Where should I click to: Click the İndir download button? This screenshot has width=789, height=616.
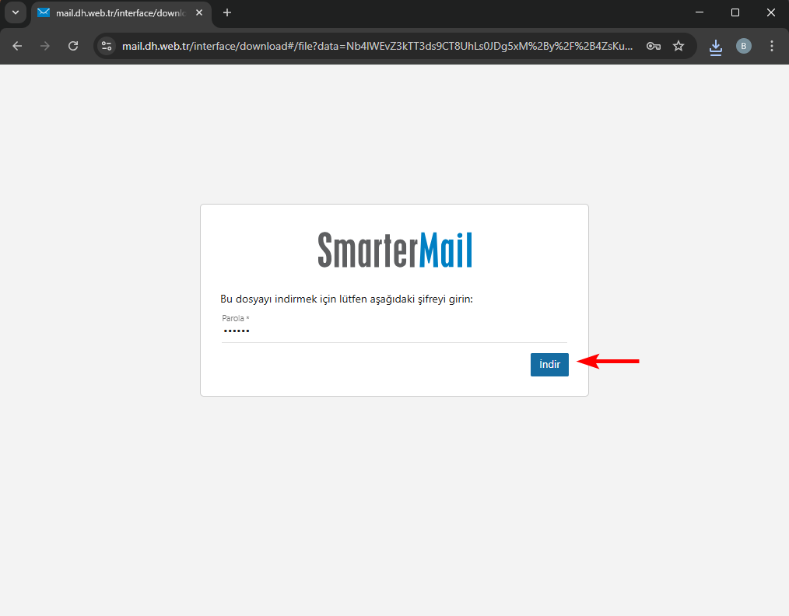pos(549,365)
